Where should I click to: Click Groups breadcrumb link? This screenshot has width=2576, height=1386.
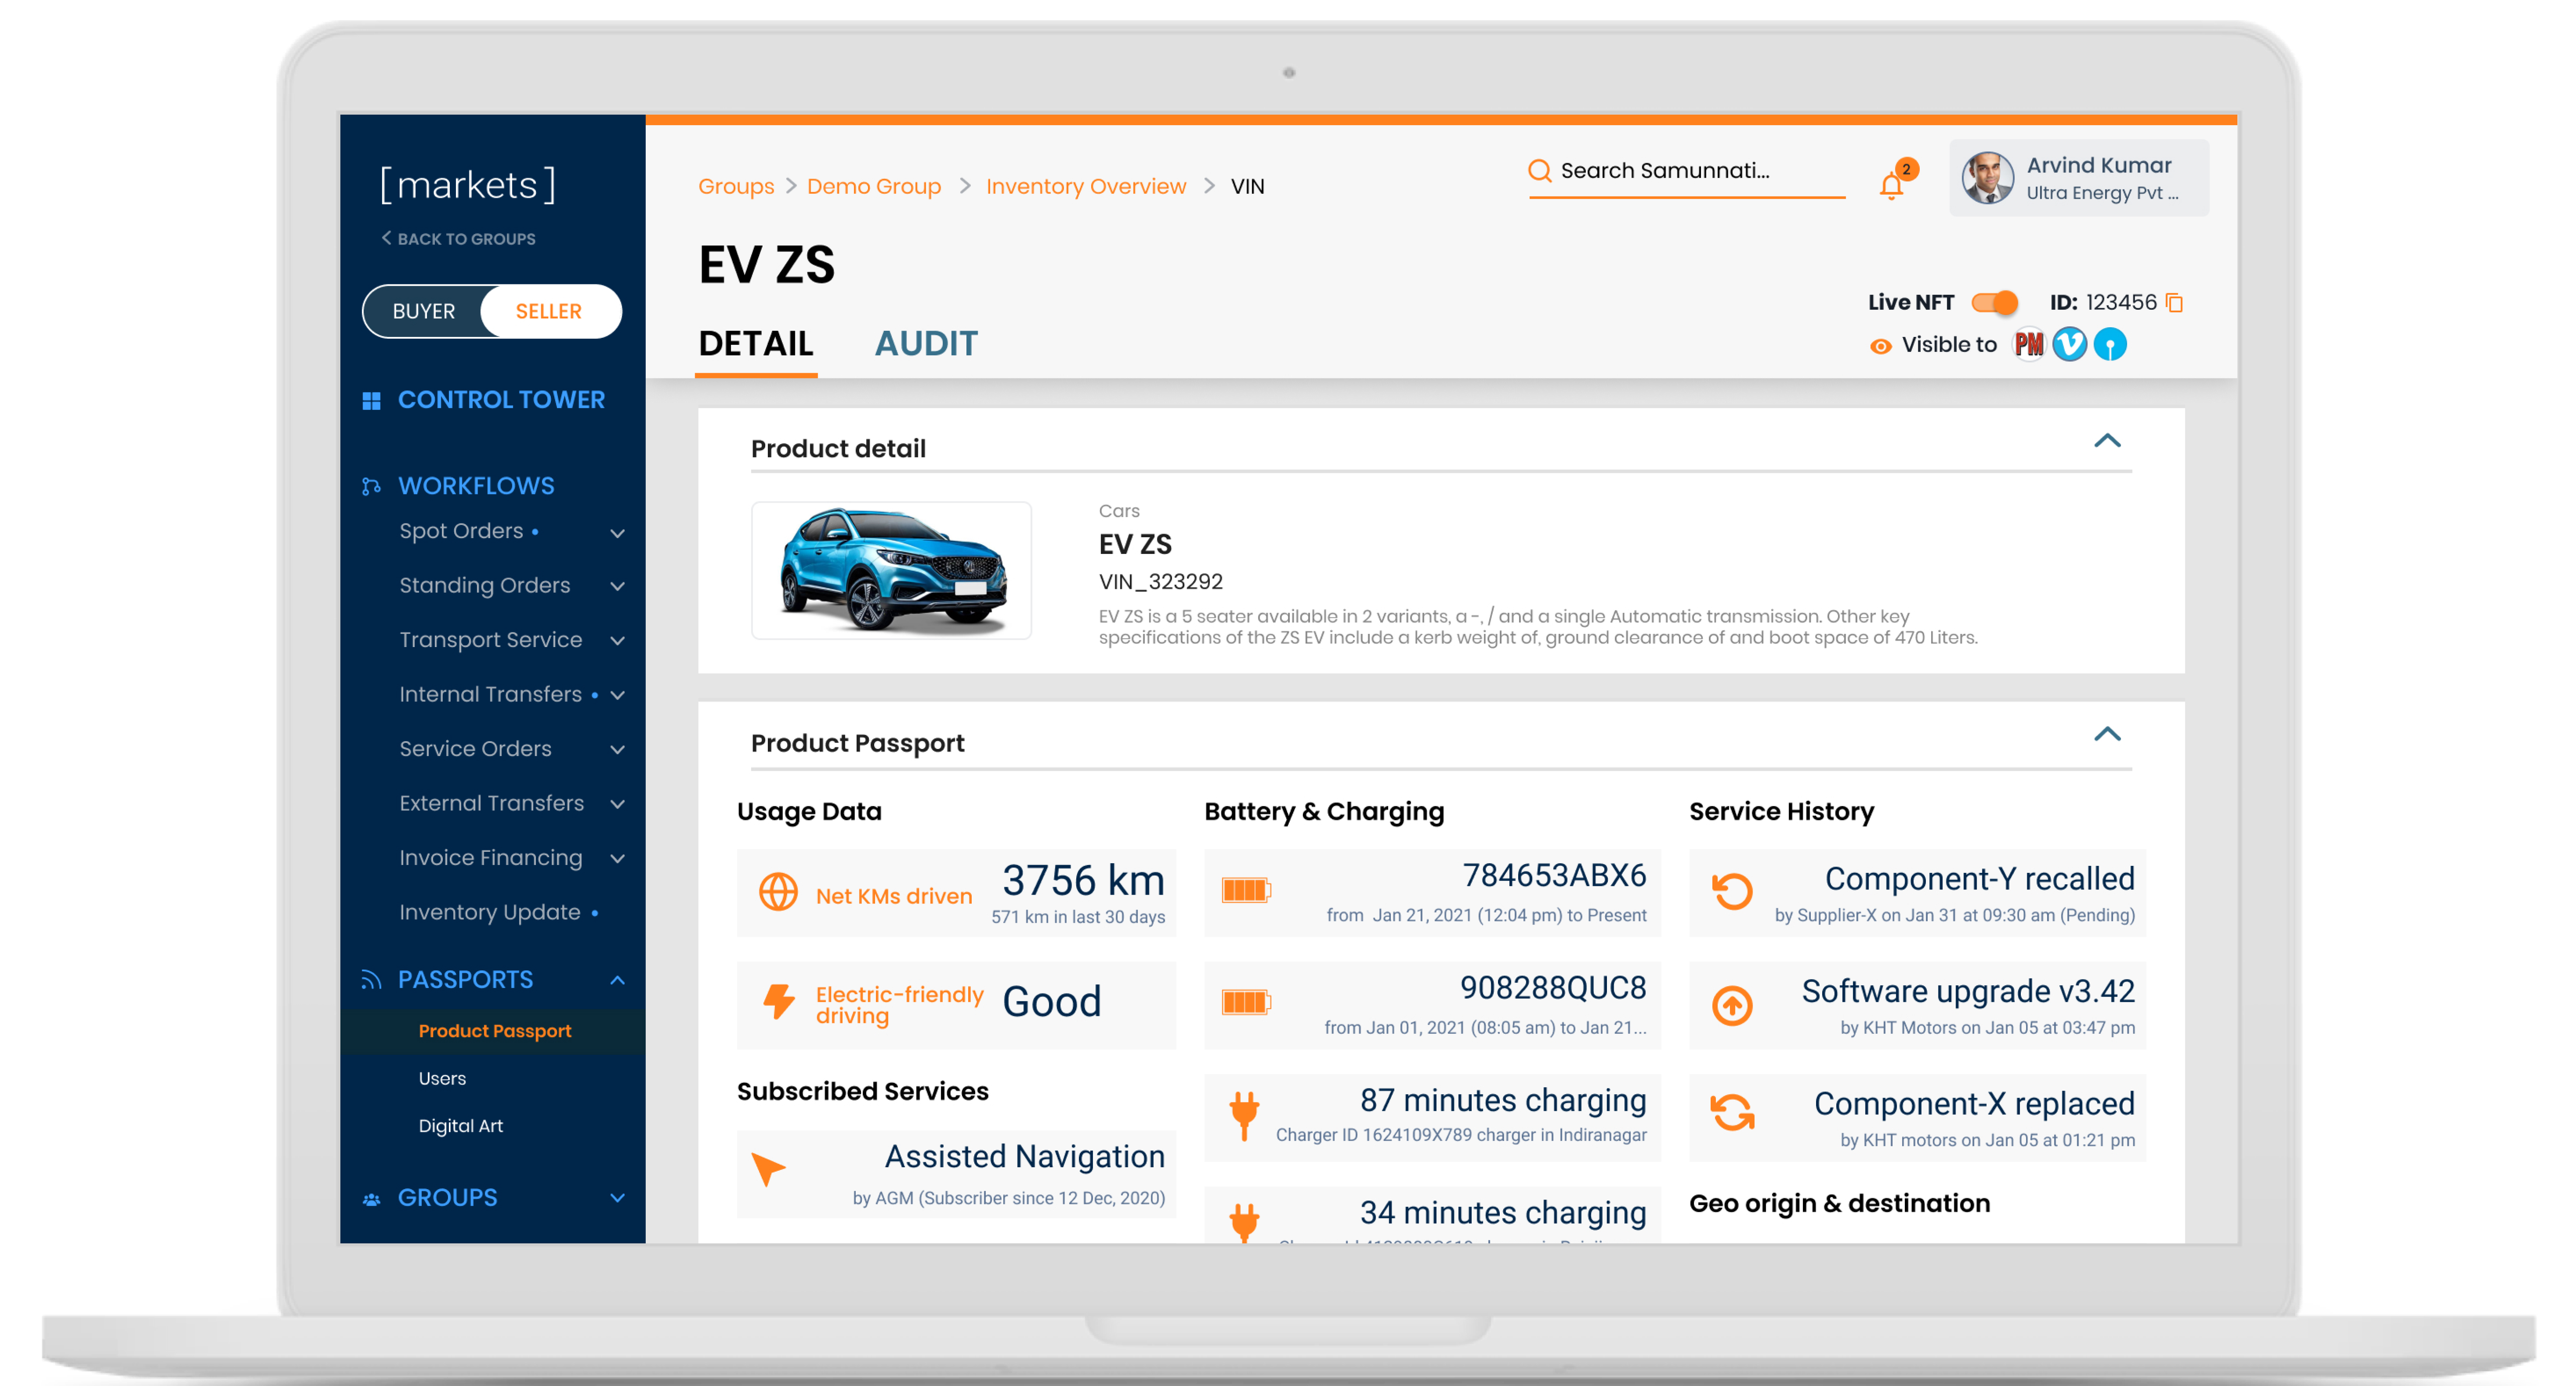pyautogui.click(x=736, y=186)
